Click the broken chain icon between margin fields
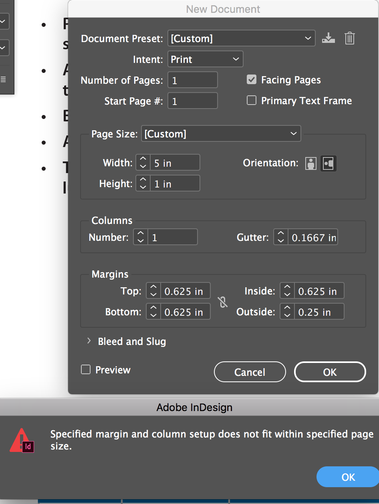Image resolution: width=379 pixels, height=504 pixels. tap(223, 302)
